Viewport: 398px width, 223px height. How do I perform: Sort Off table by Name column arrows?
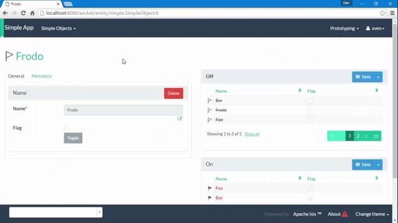pyautogui.click(x=300, y=90)
